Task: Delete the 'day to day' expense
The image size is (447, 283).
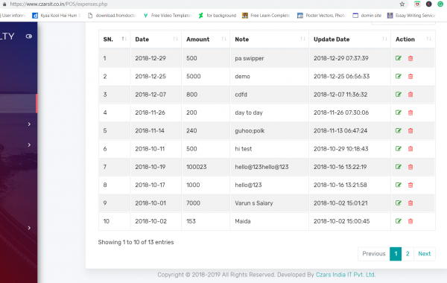Action: [x=410, y=112]
